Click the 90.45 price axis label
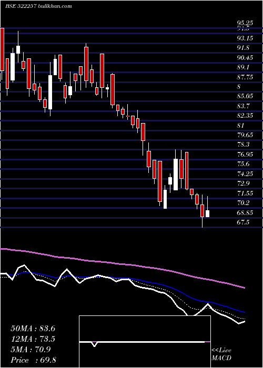This screenshot has height=368, width=263. click(245, 57)
